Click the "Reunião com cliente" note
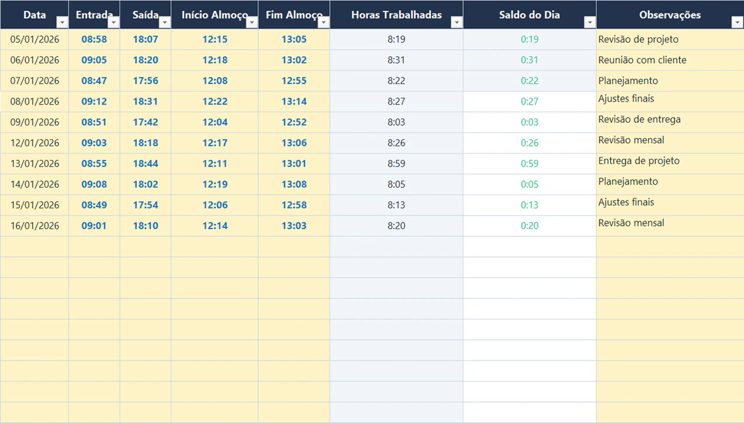The image size is (744, 423). (x=642, y=60)
